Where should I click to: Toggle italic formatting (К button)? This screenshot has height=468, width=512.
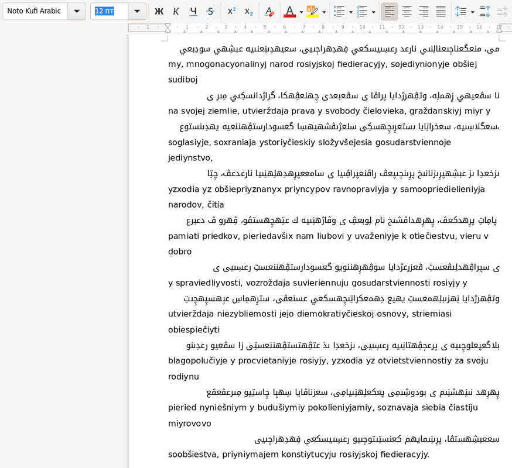pyautogui.click(x=176, y=12)
